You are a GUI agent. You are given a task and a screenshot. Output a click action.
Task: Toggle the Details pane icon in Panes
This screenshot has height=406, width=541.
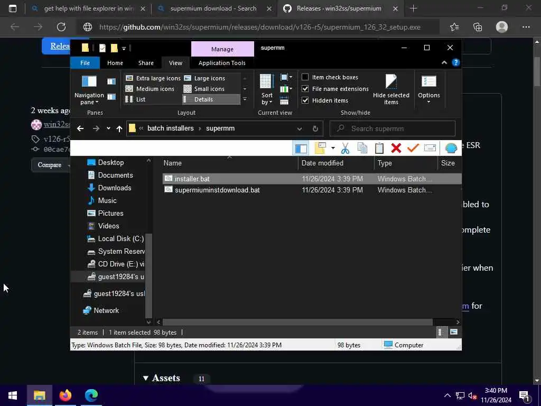click(x=111, y=97)
